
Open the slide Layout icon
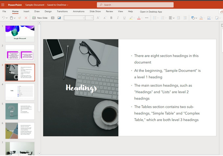tap(53, 18)
